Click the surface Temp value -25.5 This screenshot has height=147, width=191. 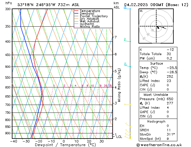coord(172,68)
